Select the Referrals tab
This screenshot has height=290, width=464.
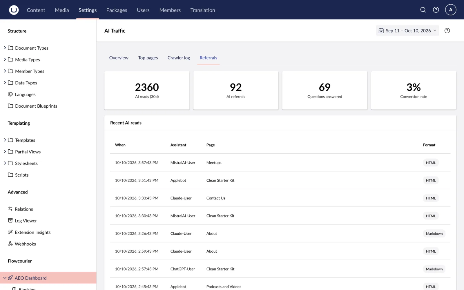click(x=208, y=58)
